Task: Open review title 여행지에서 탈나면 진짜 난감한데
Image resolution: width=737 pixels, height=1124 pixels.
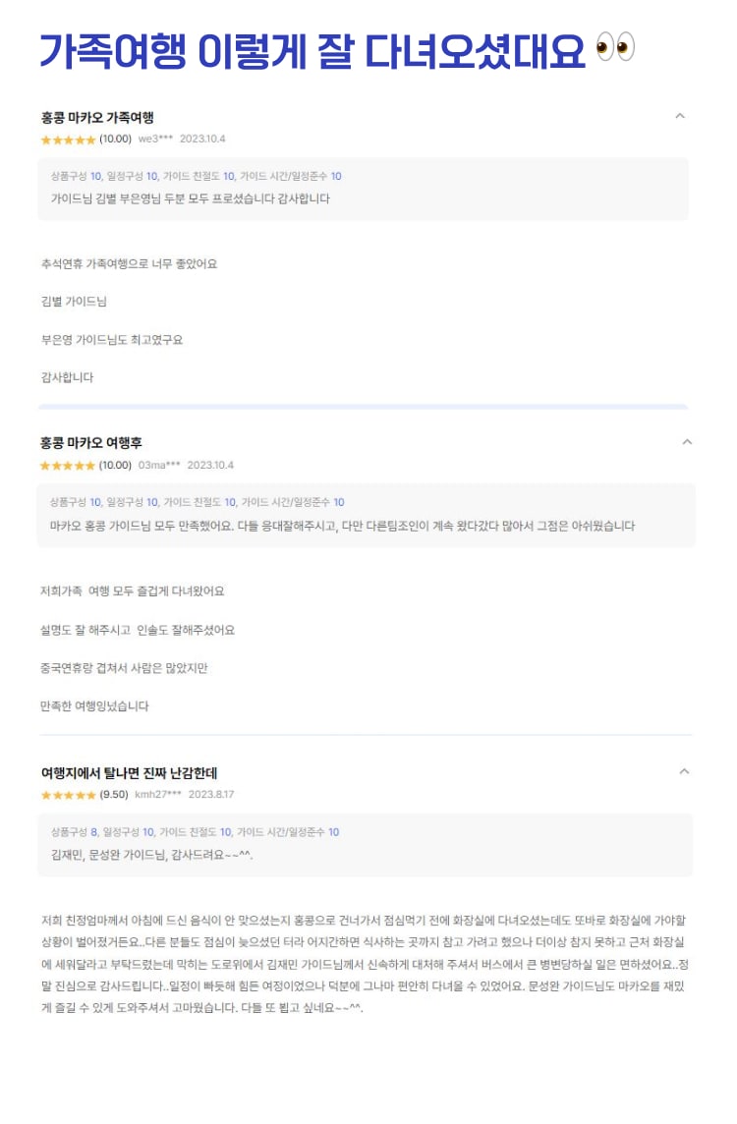Action: click(129, 772)
